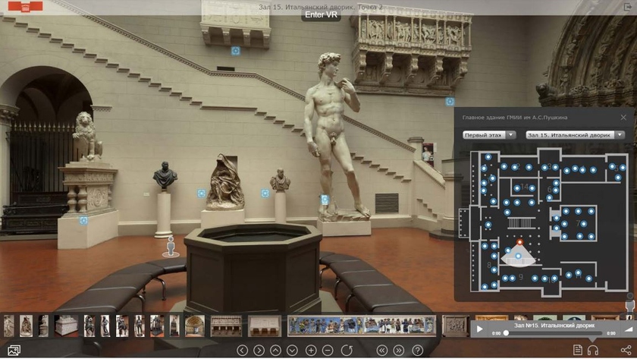Click the pan right arrow icon
Image resolution: width=637 pixels, height=359 pixels.
tap(259, 350)
